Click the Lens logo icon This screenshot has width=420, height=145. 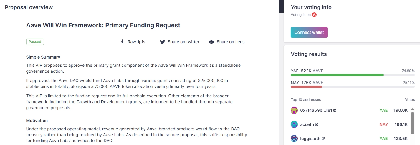coord(211,42)
